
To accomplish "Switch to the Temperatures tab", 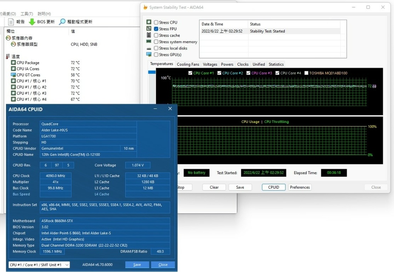I will coord(162,64).
